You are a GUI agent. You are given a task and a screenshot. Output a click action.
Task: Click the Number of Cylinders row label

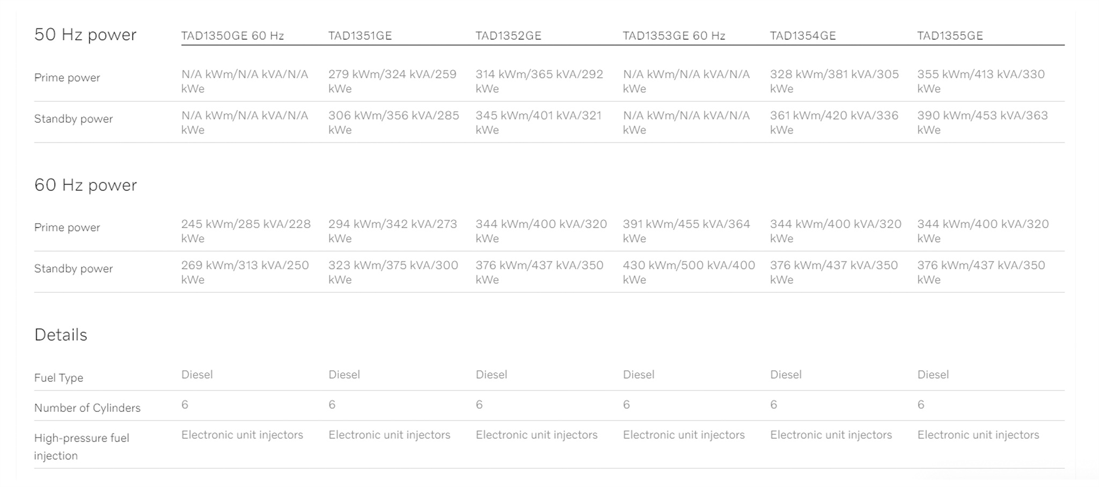87,408
